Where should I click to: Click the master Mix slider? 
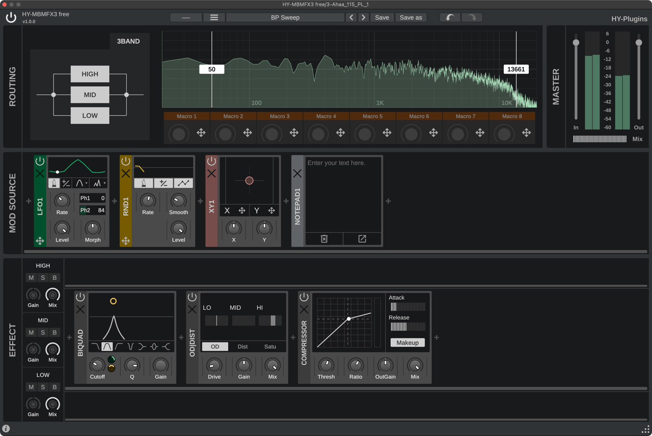[x=599, y=139]
